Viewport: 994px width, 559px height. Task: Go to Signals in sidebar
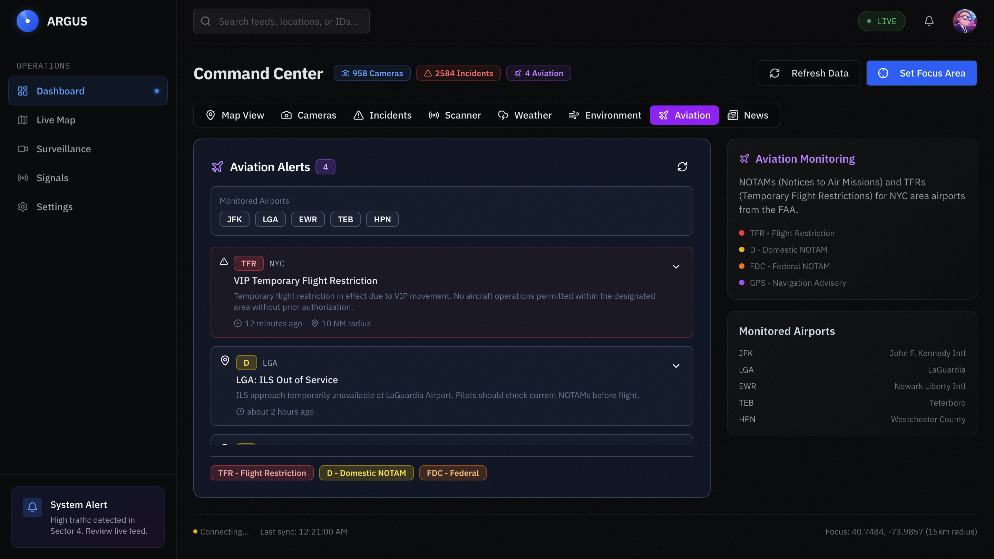(52, 177)
